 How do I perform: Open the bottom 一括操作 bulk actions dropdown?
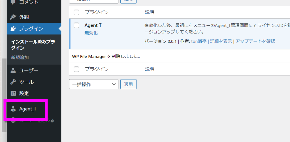pos(93,84)
